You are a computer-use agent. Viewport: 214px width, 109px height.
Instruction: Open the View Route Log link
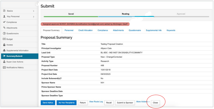[x=96, y=102]
